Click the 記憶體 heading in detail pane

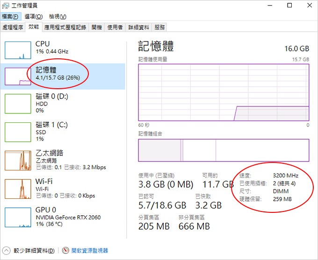click(156, 46)
